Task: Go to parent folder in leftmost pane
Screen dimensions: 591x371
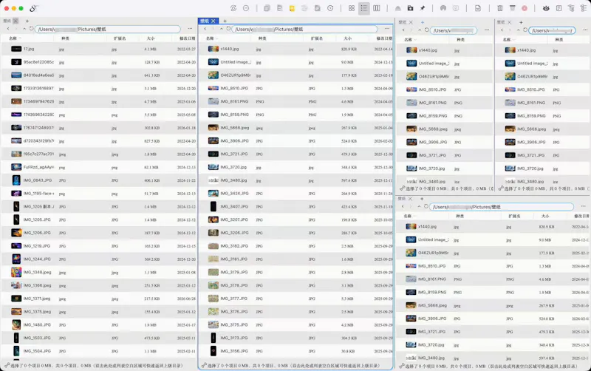Action: [24, 29]
